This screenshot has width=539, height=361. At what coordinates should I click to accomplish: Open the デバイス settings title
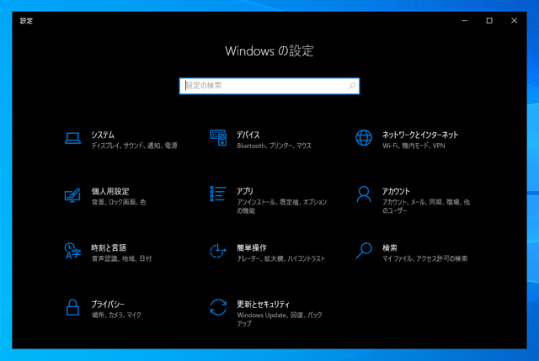click(248, 135)
